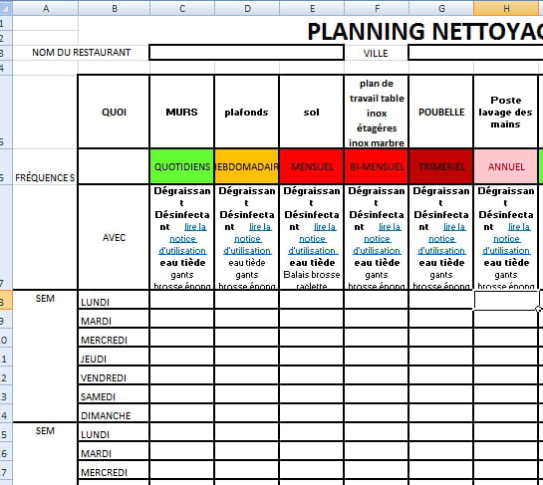Click the green QUOTIDIENS cell
543x485 pixels.
click(181, 166)
